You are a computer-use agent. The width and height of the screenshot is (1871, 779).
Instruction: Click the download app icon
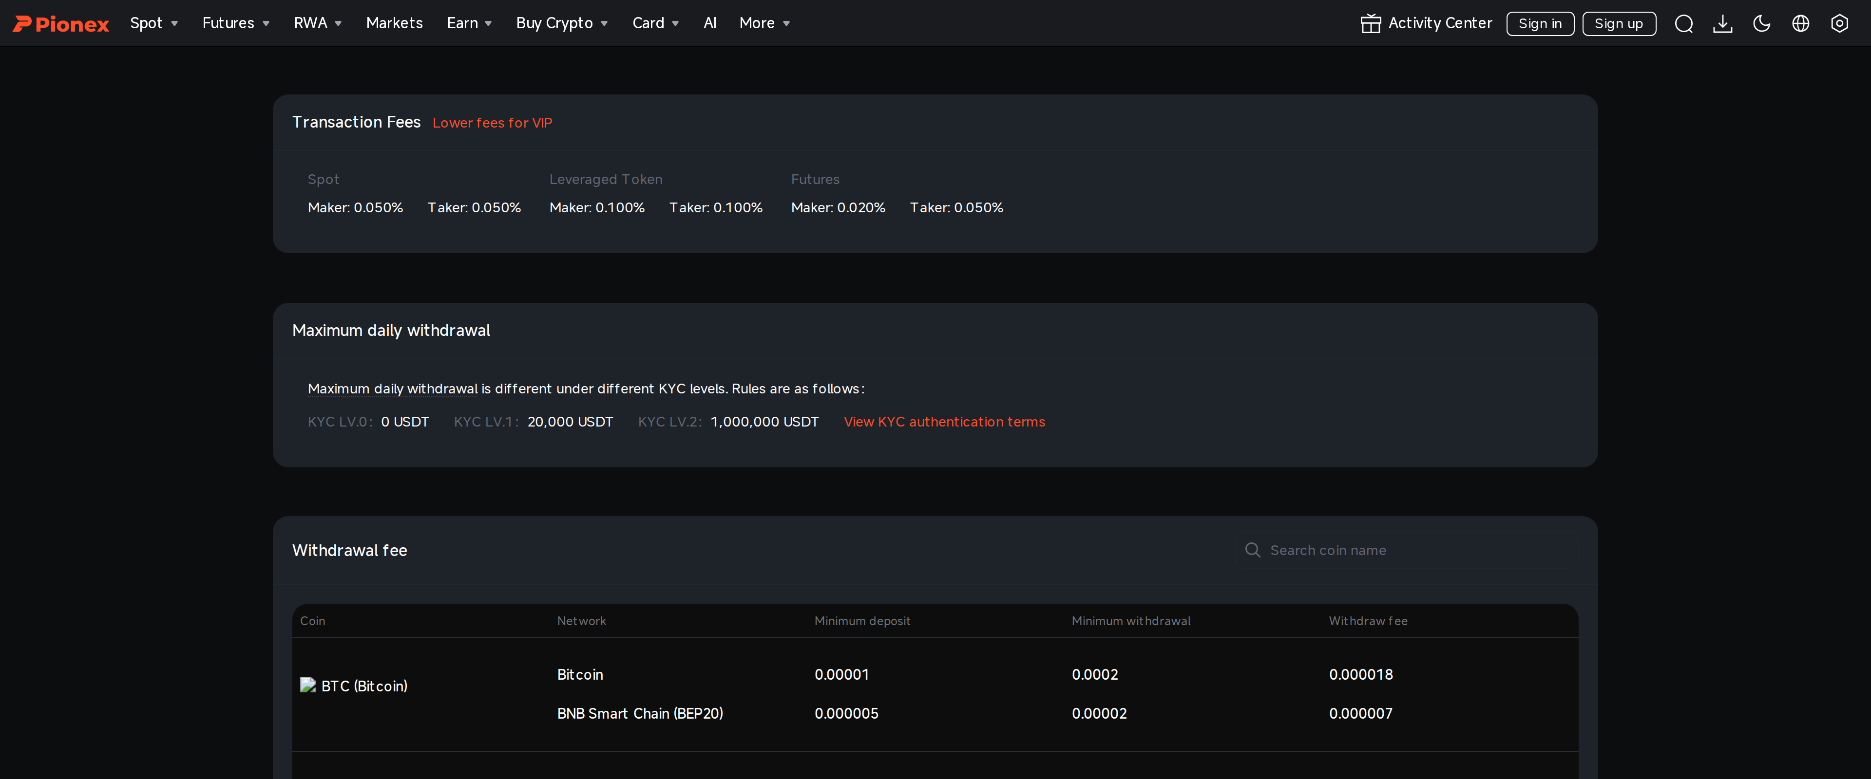pyautogui.click(x=1722, y=24)
